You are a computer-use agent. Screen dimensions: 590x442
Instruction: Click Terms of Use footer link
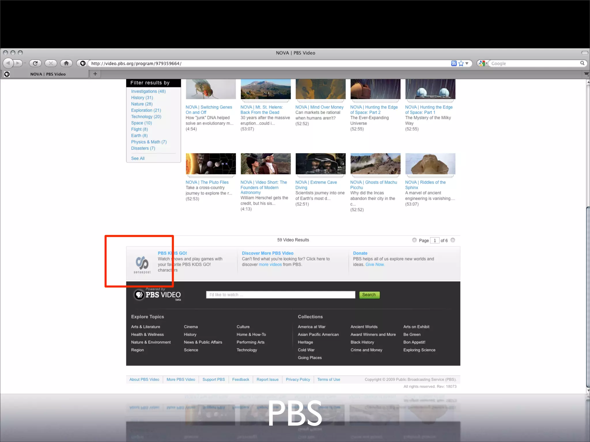pos(329,380)
